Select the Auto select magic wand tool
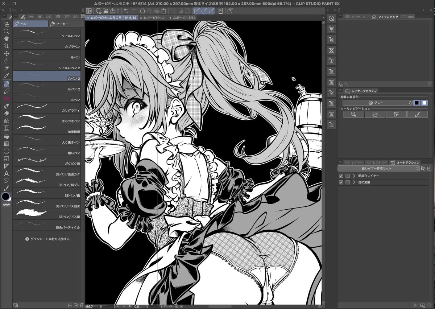The width and height of the screenshot is (435, 309). coord(6,69)
